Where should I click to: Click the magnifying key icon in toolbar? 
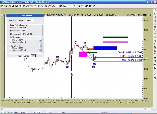(x=86, y=6)
